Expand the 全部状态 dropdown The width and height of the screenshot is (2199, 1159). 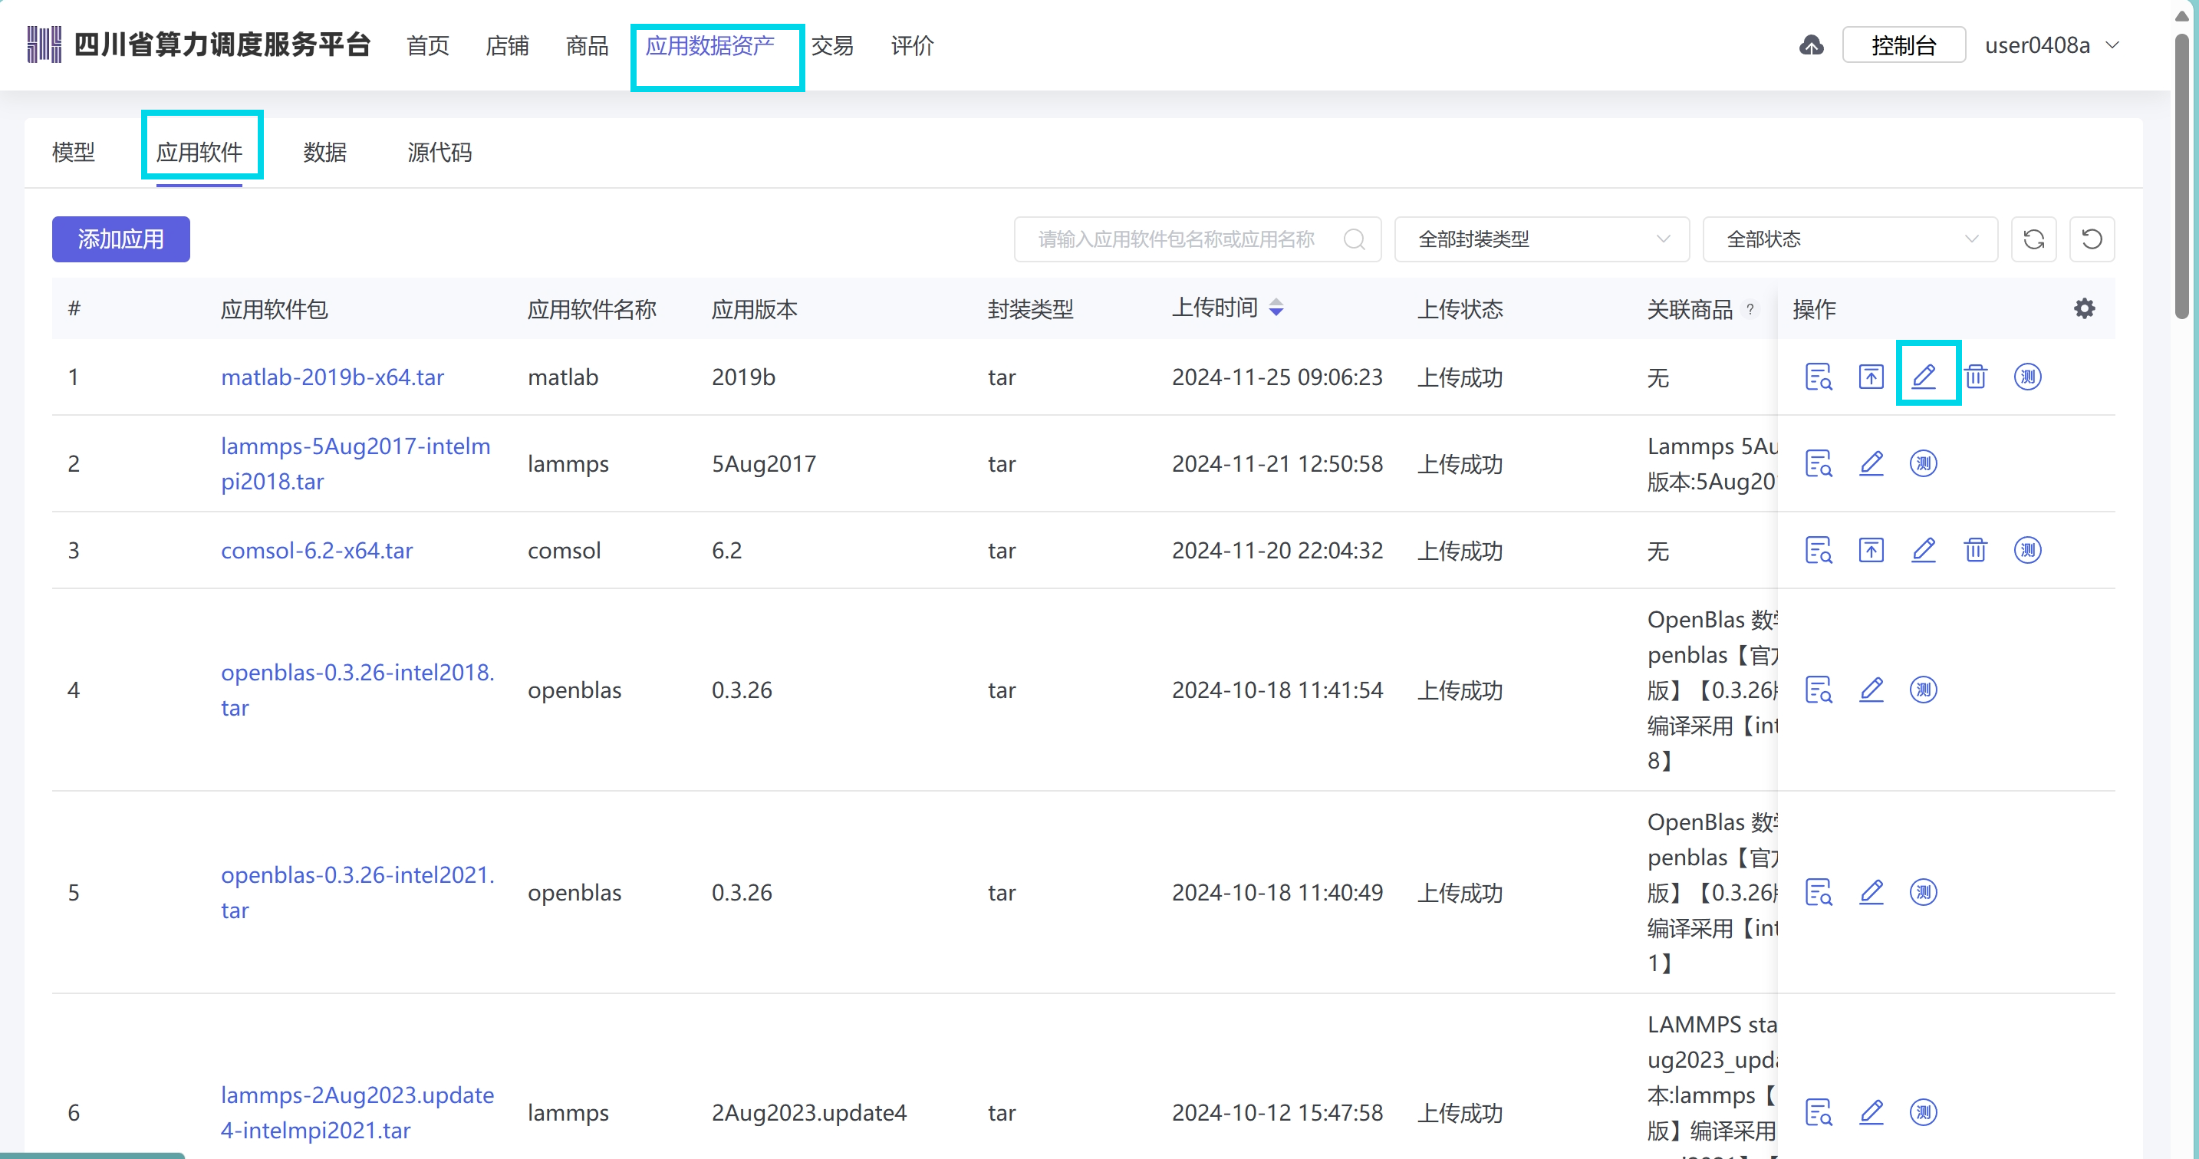tap(1850, 239)
